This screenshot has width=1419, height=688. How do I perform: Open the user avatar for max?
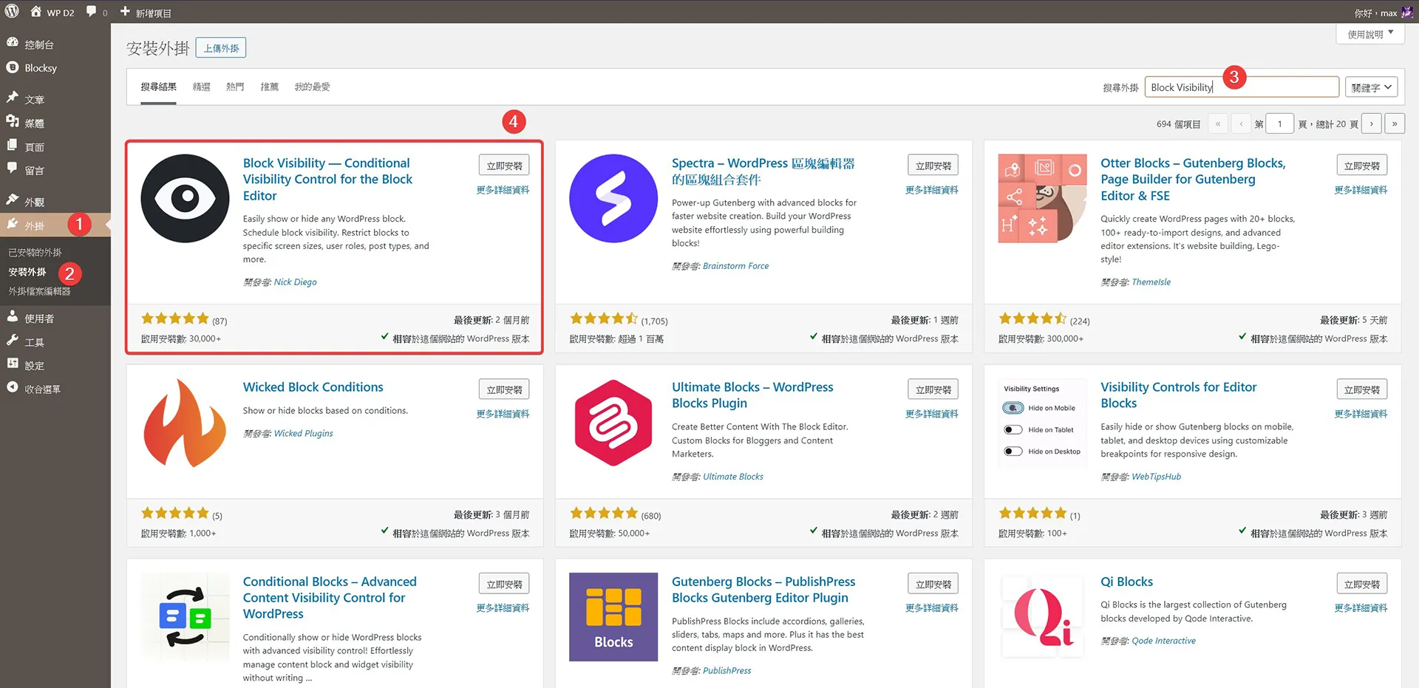point(1407,13)
